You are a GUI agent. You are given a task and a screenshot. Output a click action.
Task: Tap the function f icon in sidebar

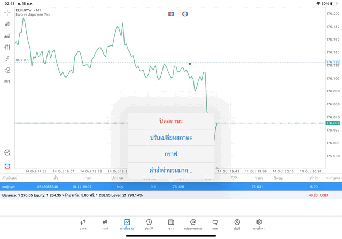[7, 59]
